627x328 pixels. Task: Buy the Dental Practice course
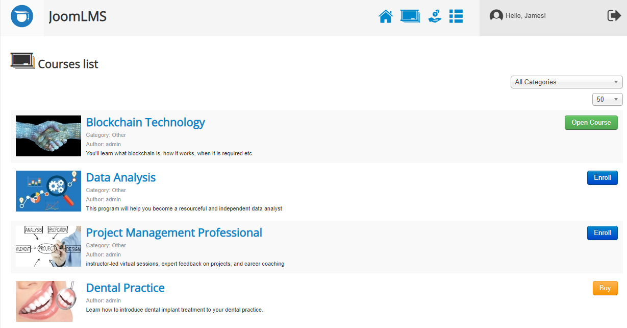click(605, 288)
